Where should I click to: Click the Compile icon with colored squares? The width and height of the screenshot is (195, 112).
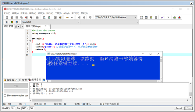pos(141,18)
